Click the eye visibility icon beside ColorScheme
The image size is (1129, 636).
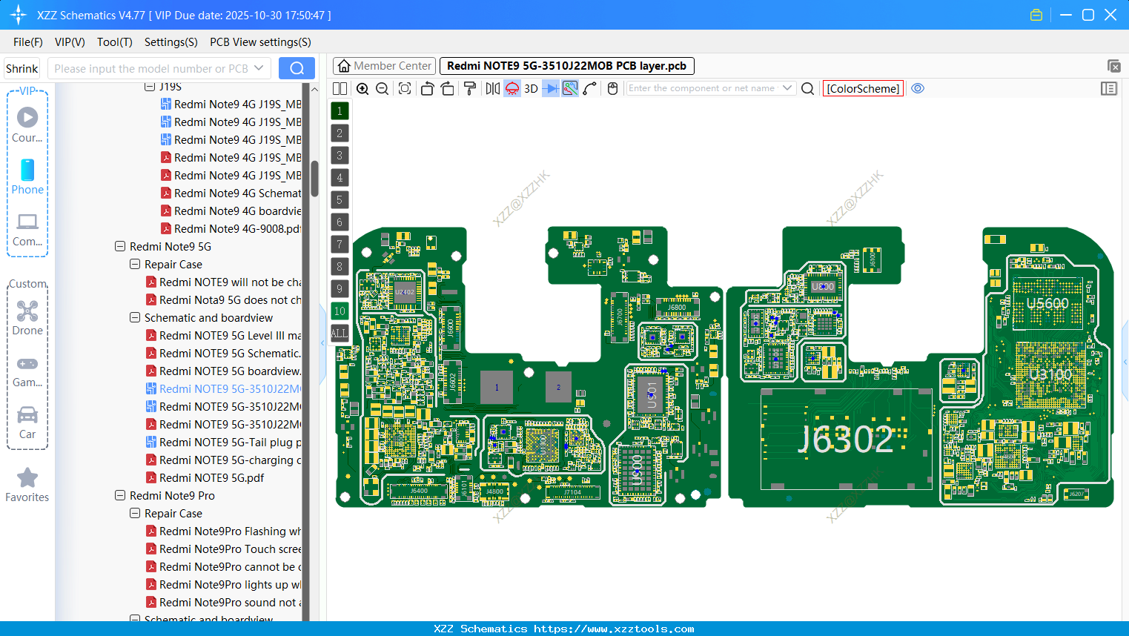tap(918, 88)
